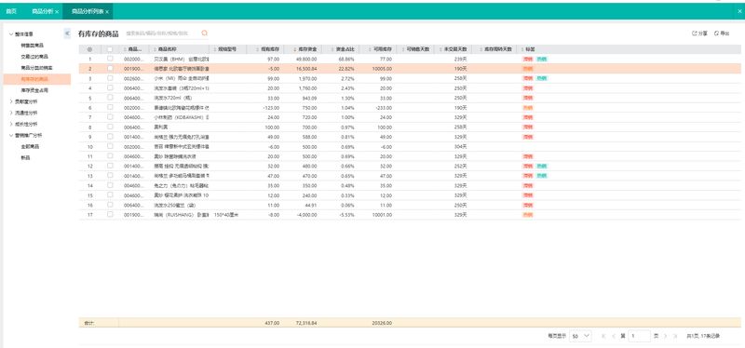Sort by the 商品名称 column header
Image resolution: width=745 pixels, height=348 pixels.
179,49
